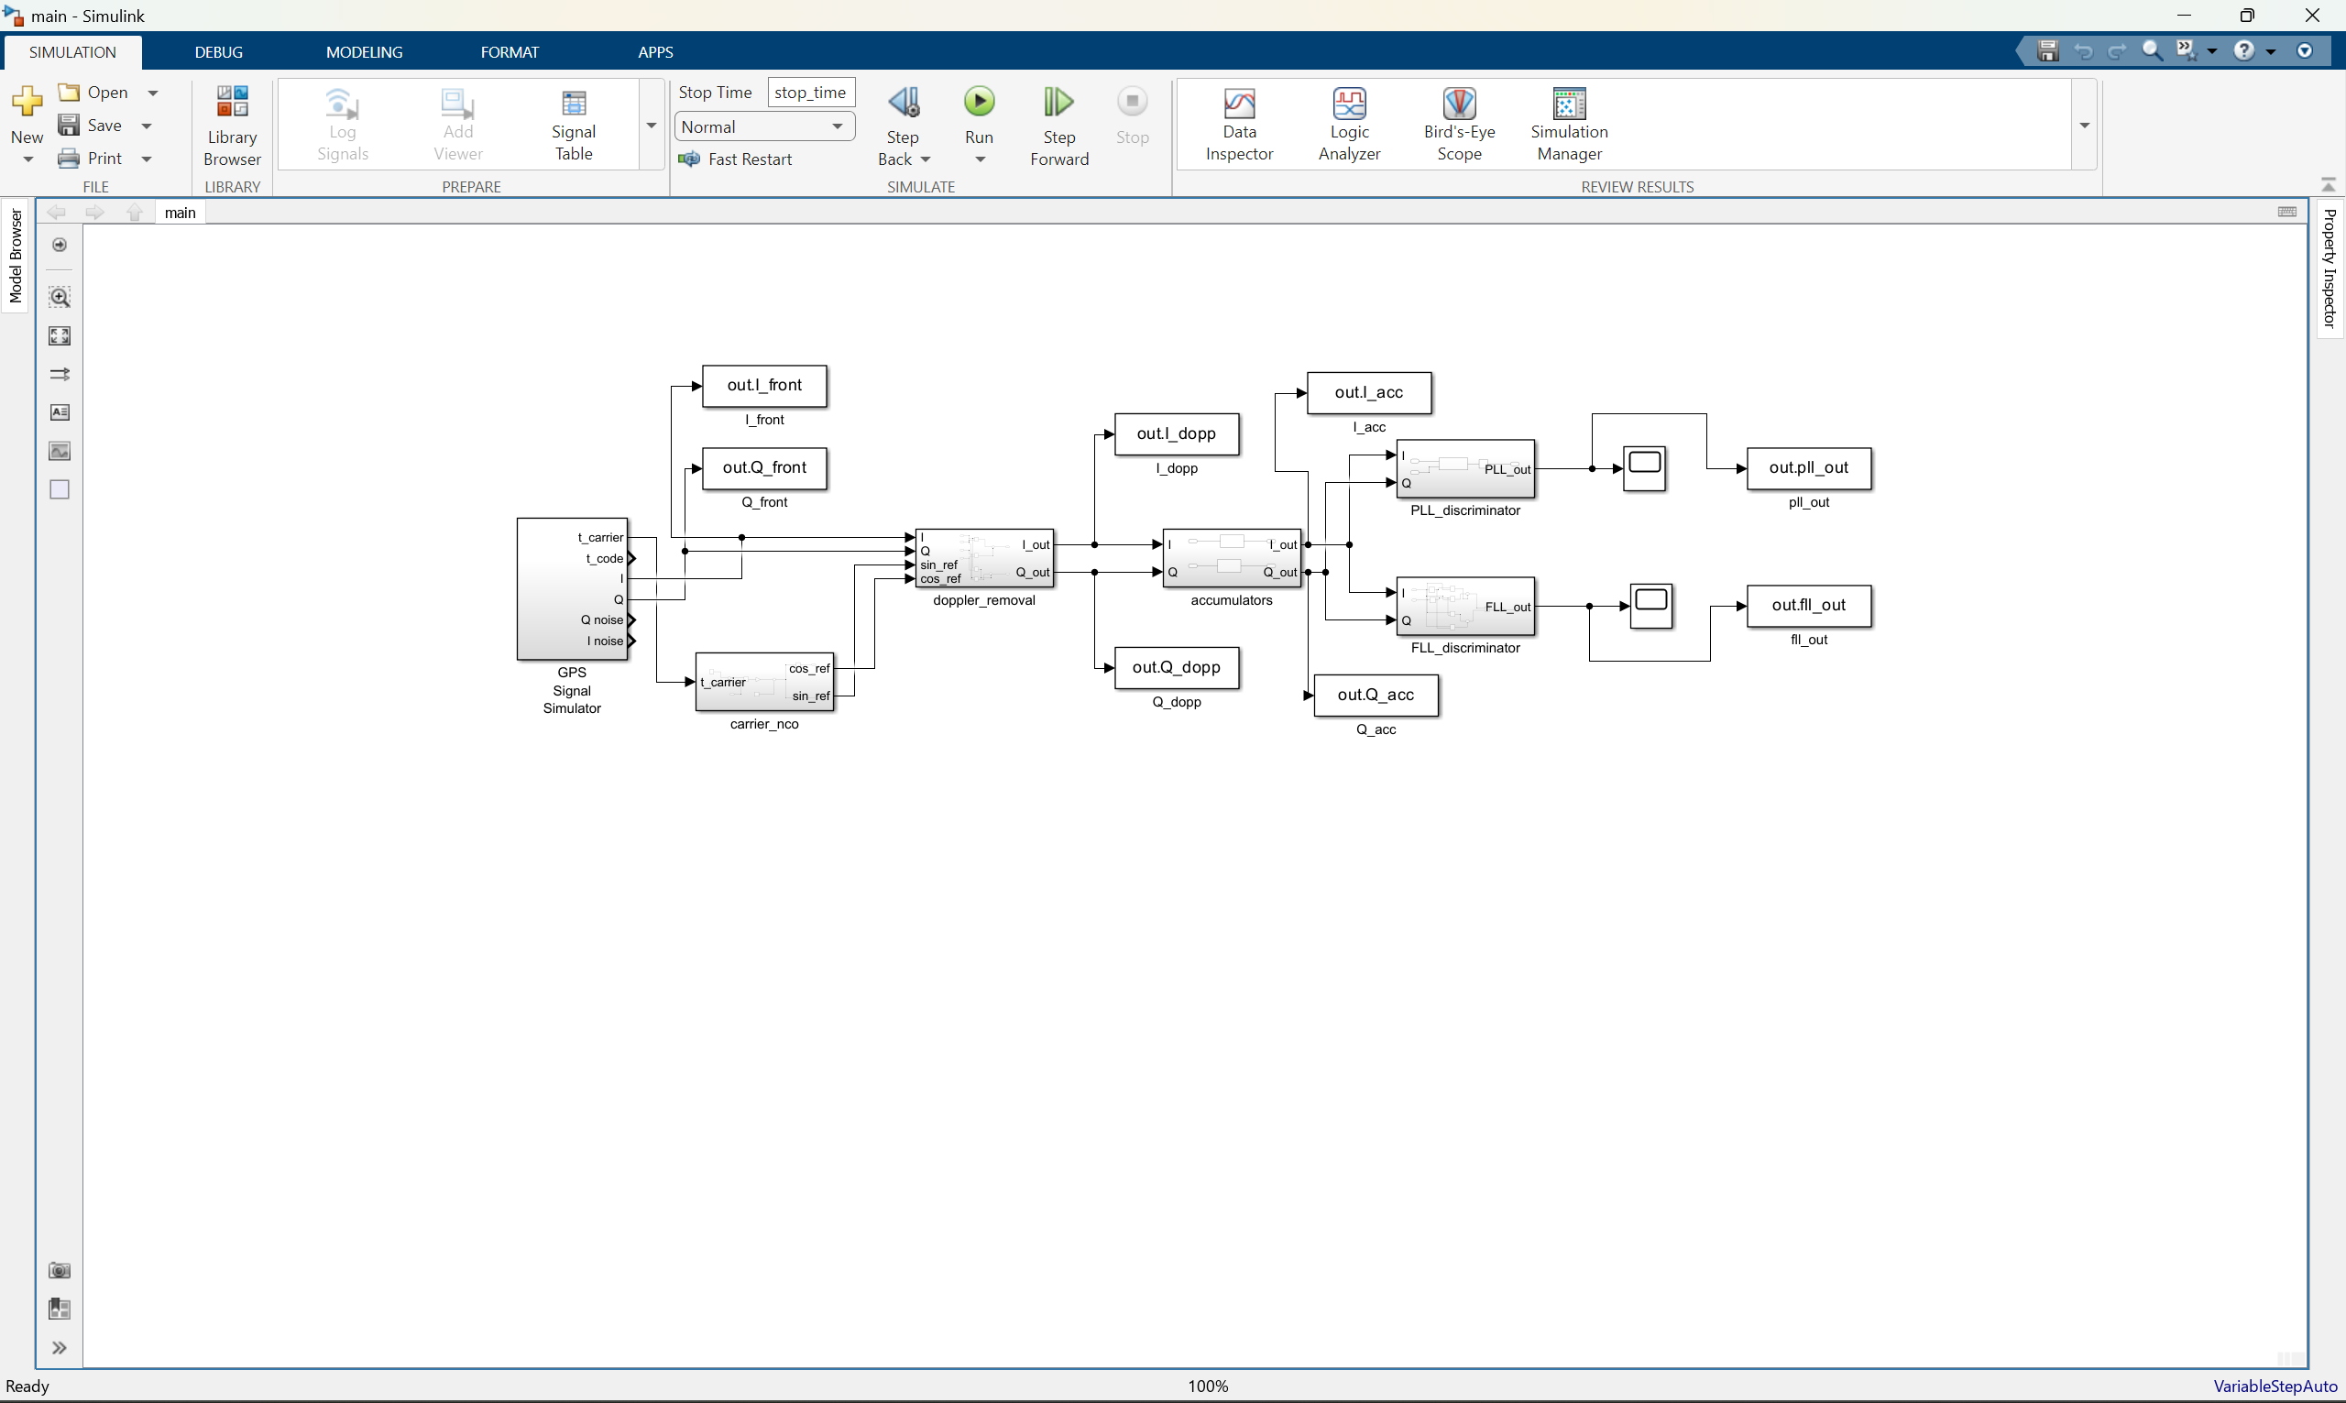Select the Annotation text tool

coord(60,412)
